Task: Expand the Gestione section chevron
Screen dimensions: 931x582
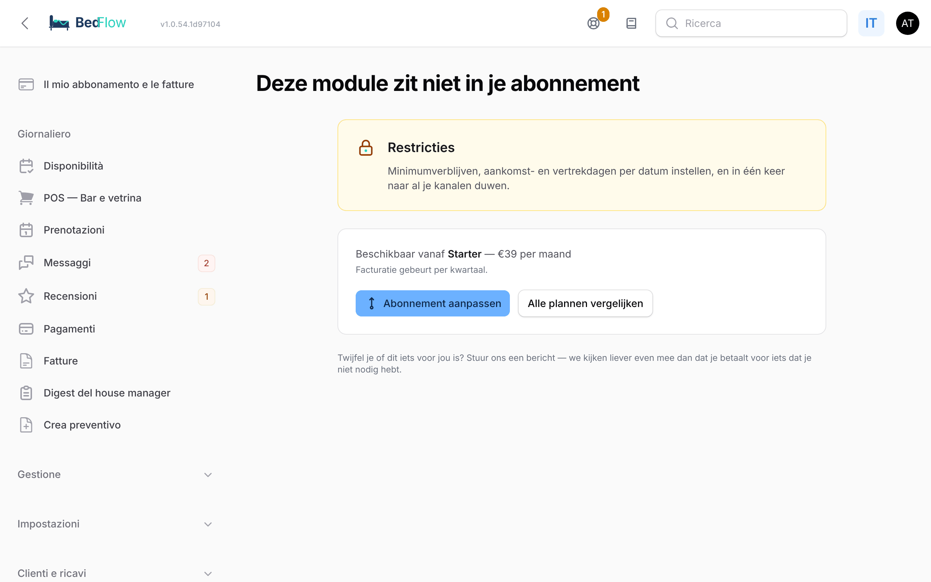Action: [208, 475]
